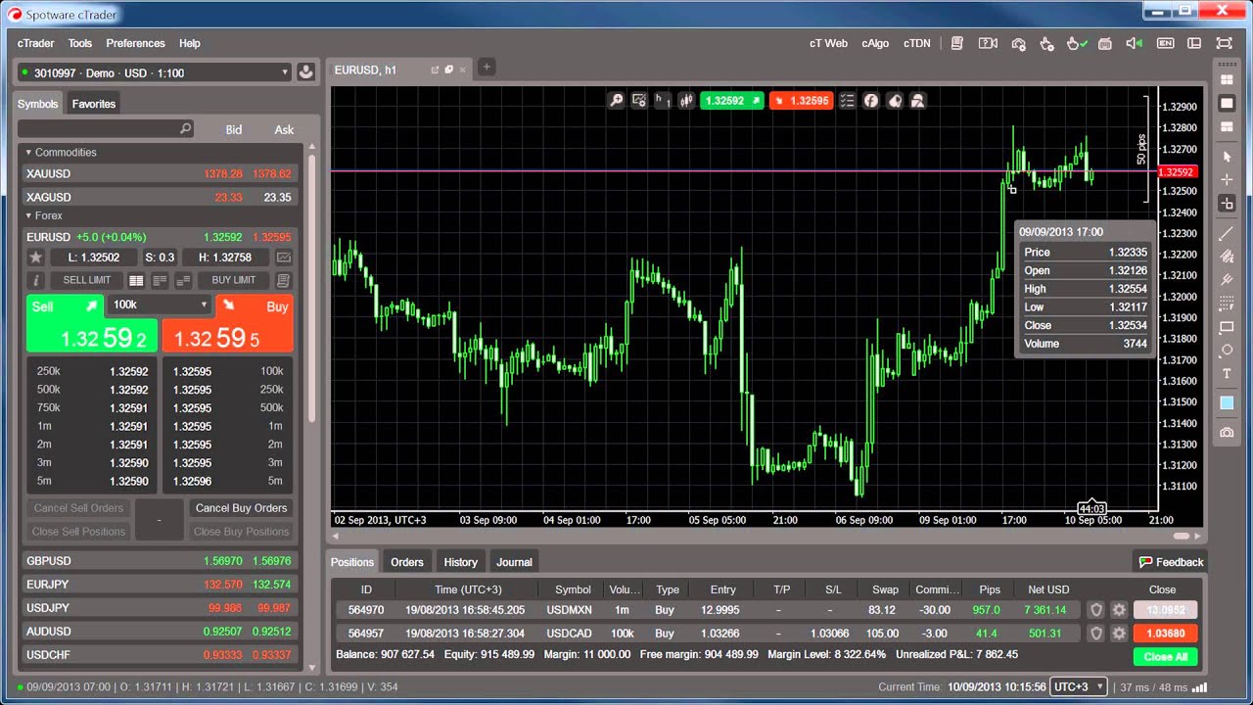
Task: Open chart indicators icon (f)
Action: click(870, 100)
